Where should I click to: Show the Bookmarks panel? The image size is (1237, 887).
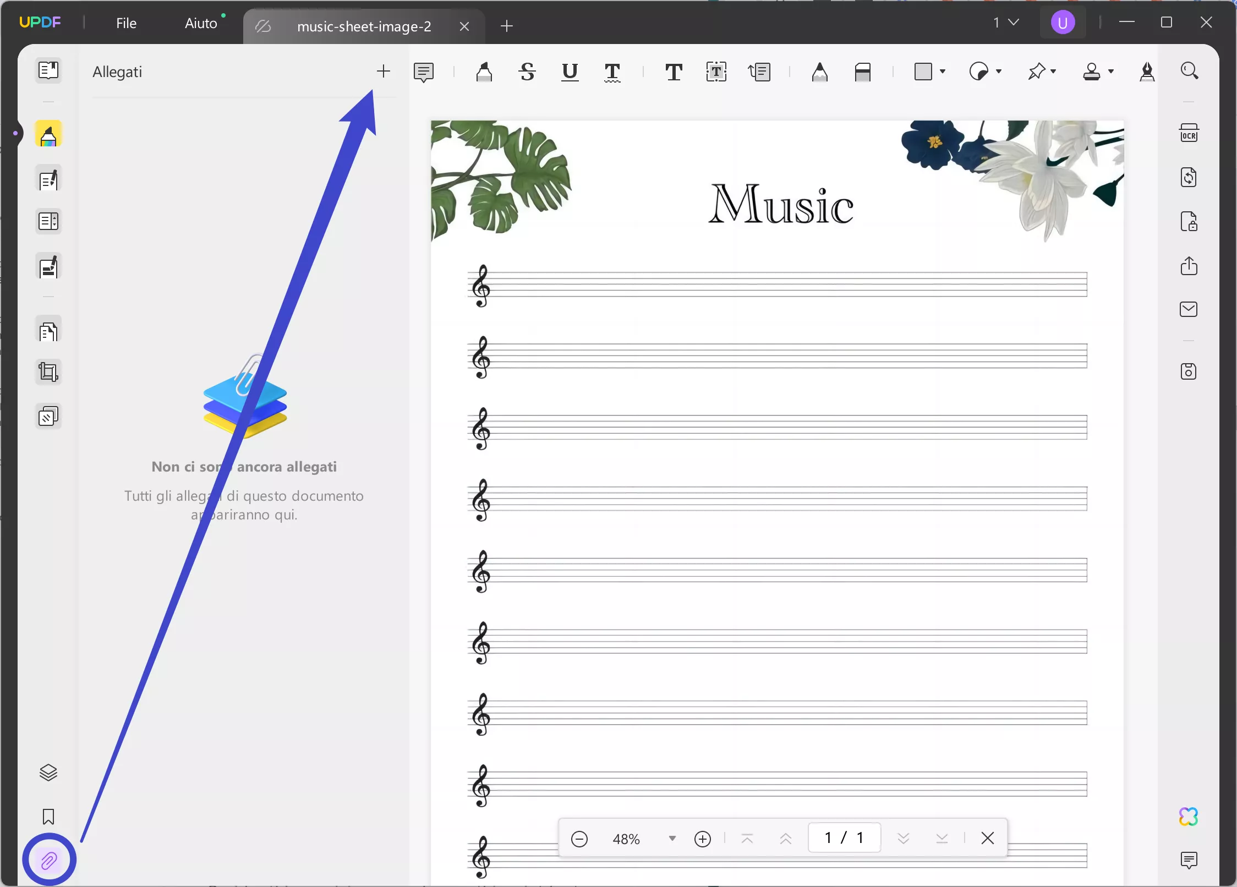pyautogui.click(x=48, y=817)
